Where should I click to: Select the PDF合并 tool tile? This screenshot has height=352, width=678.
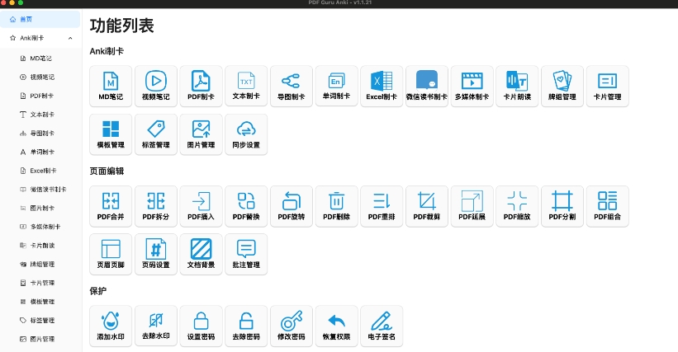coord(111,206)
